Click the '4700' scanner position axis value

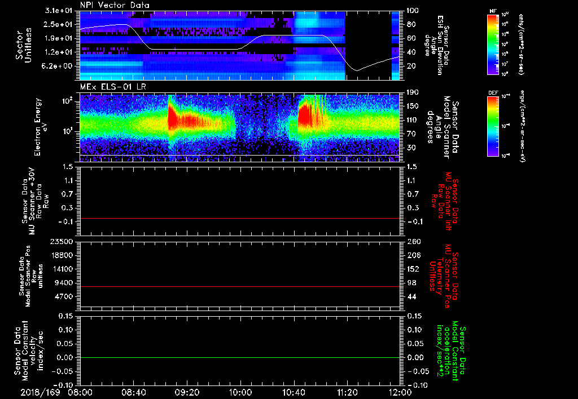(x=64, y=296)
